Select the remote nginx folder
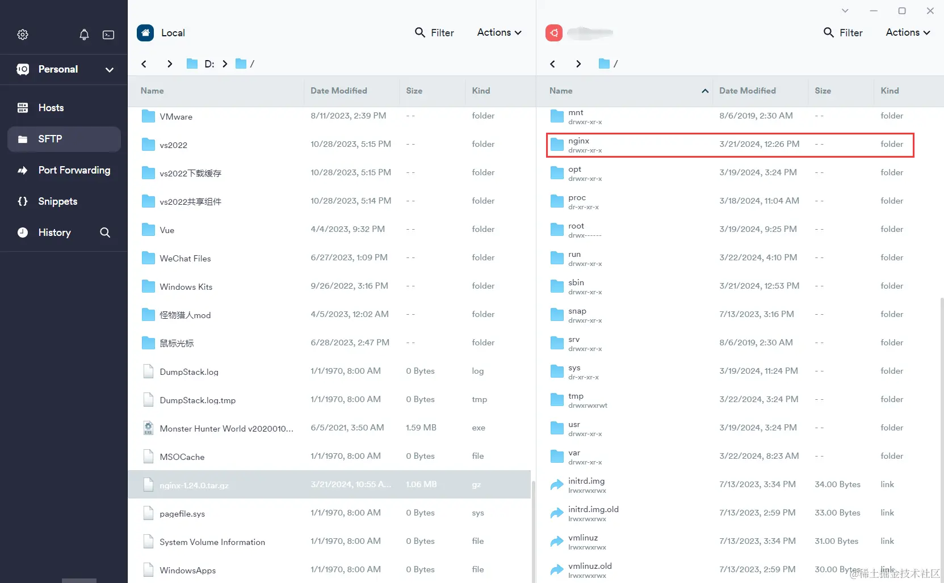Viewport: 944px width, 583px height. 730,145
